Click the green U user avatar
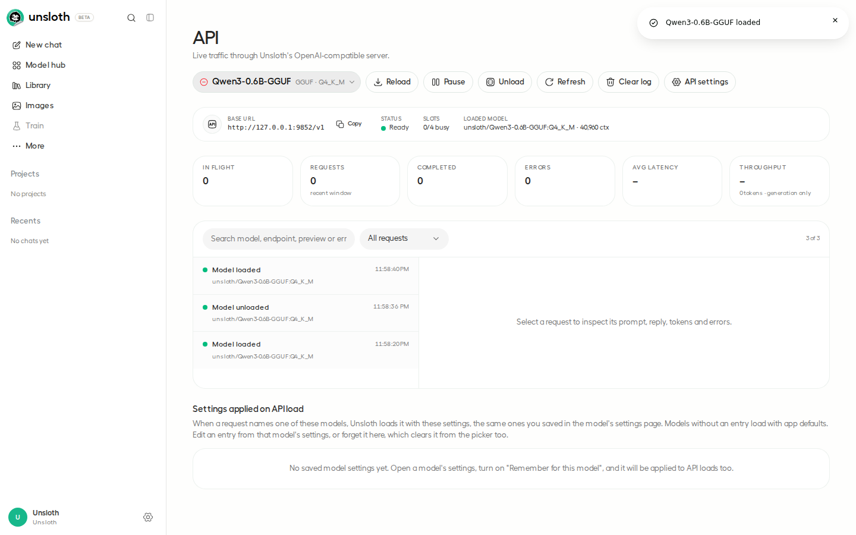This screenshot has width=856, height=535. coord(18,517)
